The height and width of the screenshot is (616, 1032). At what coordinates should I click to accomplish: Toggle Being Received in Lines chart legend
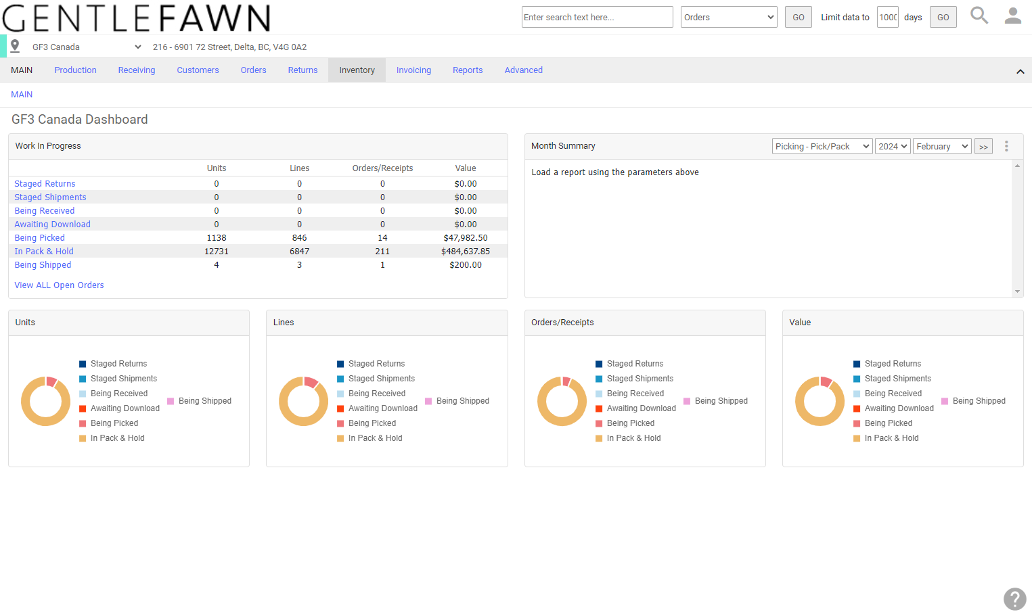371,394
